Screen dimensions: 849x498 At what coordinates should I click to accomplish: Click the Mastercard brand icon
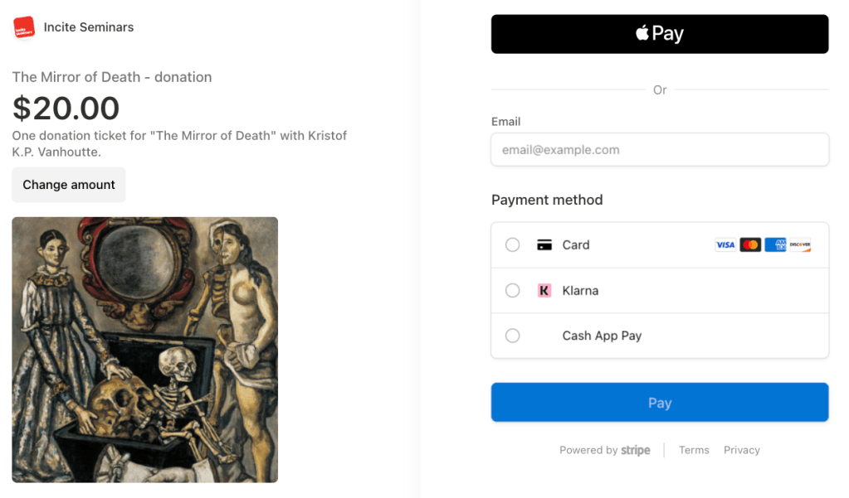(750, 245)
